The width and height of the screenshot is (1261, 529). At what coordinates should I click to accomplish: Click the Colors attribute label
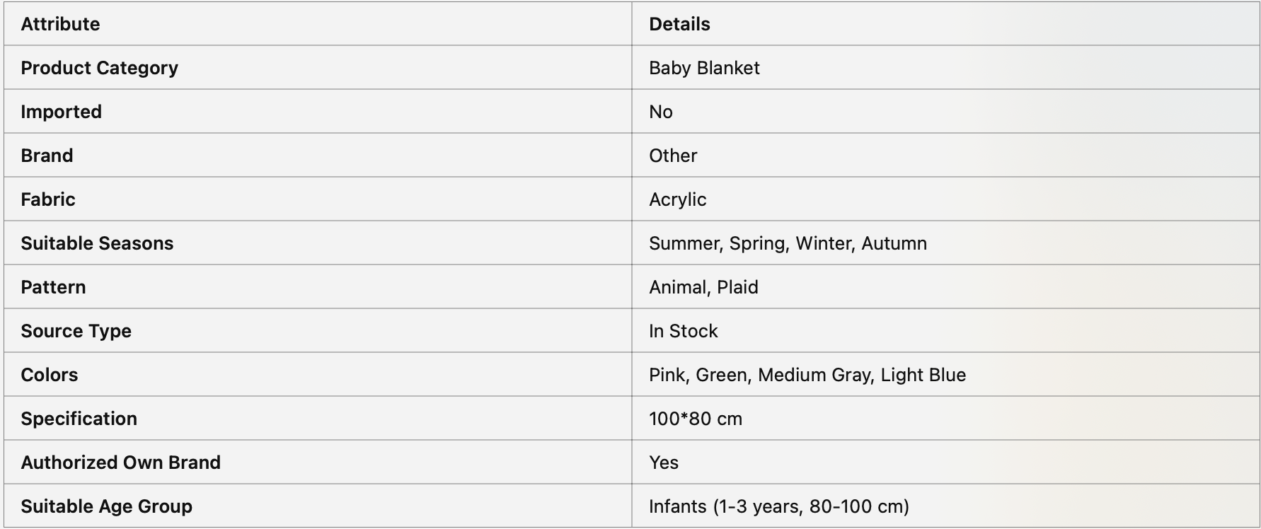(x=49, y=375)
